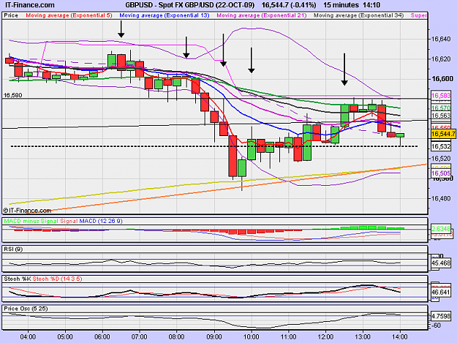Click the 14:10 time in the header
Viewport: 457px width, 343px height.
pyautogui.click(x=371, y=5)
